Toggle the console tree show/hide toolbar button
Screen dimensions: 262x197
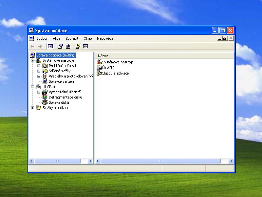(x=50, y=46)
